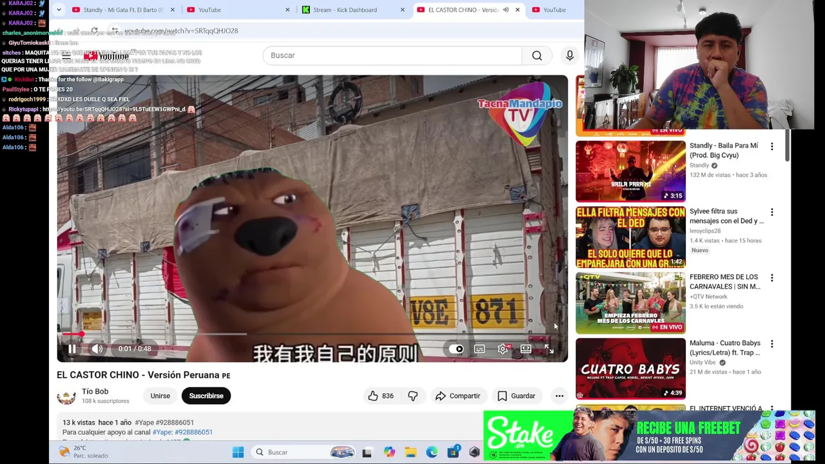The height and width of the screenshot is (464, 825).
Task: Open FEBRERO MES DE LOS CARNAVALES thumbnail
Action: coord(630,303)
